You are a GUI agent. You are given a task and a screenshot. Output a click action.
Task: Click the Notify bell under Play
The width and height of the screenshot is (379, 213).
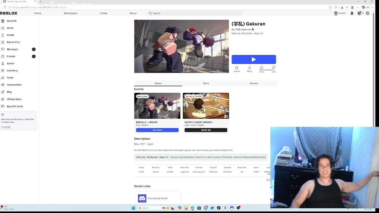click(x=250, y=68)
